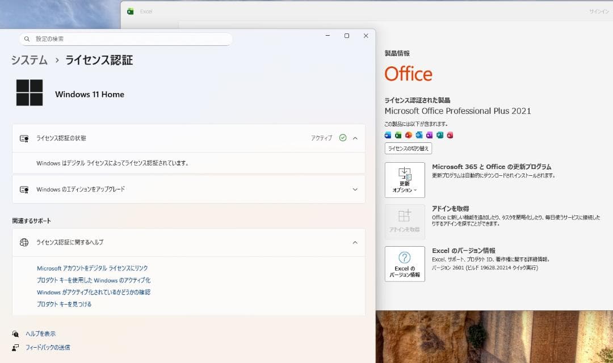The height and width of the screenshot is (363, 613).
Task: Click the feedback icon next to フィードバックの送信
Action: coord(15,347)
